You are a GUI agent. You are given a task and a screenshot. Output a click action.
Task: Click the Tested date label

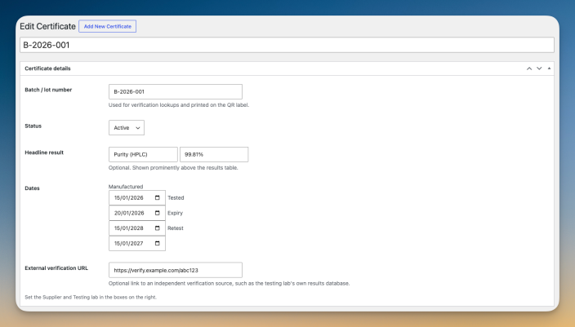click(x=176, y=197)
